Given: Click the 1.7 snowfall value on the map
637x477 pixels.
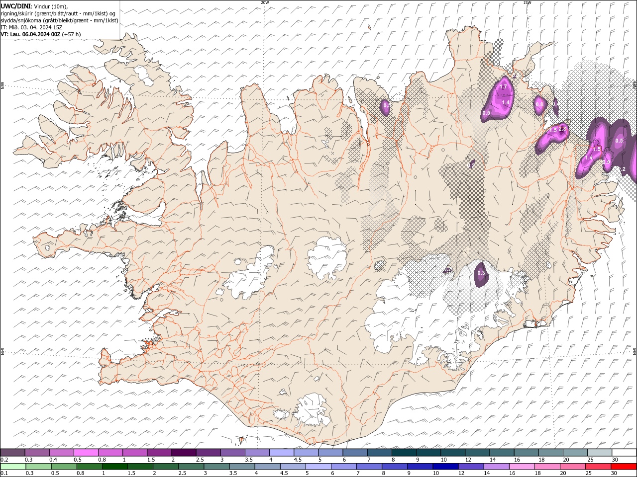Looking at the screenshot, I should [503, 87].
